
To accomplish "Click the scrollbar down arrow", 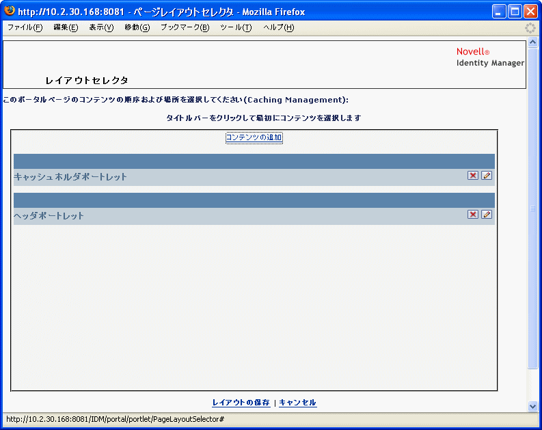I will click(532, 407).
